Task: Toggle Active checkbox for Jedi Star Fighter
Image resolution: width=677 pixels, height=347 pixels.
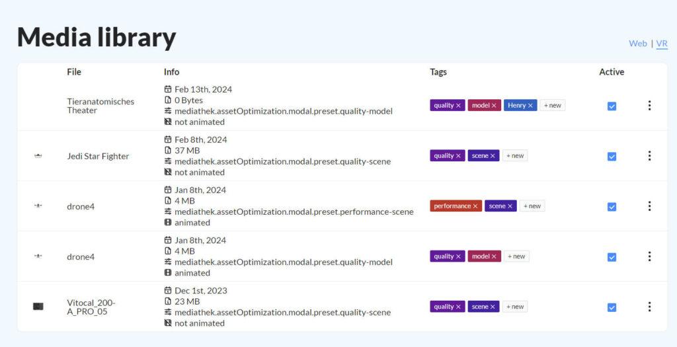Action: point(612,156)
